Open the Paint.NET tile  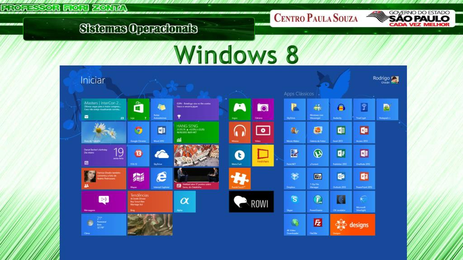coord(295,155)
